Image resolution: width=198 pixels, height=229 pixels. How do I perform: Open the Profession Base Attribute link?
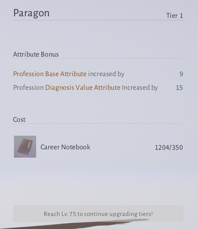coord(50,74)
